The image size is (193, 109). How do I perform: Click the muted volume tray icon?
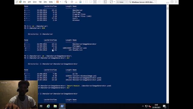tap(150, 106)
